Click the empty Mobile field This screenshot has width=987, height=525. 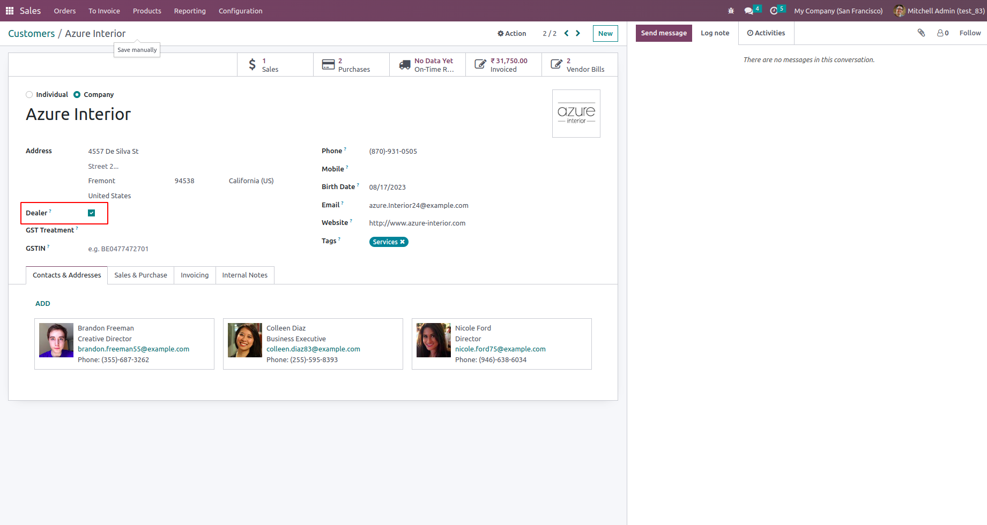[485, 169]
